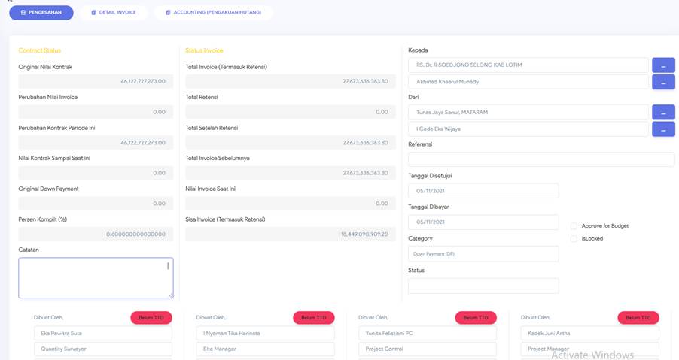
Task: Enable the Approve for Budget checkbox
Action: 574,225
